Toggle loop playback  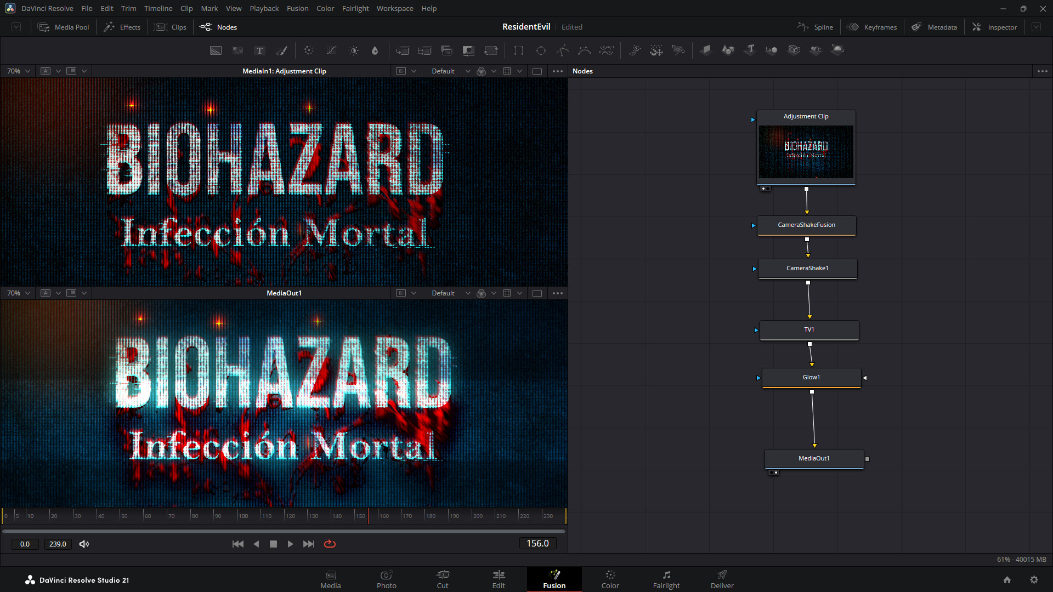pyautogui.click(x=330, y=544)
